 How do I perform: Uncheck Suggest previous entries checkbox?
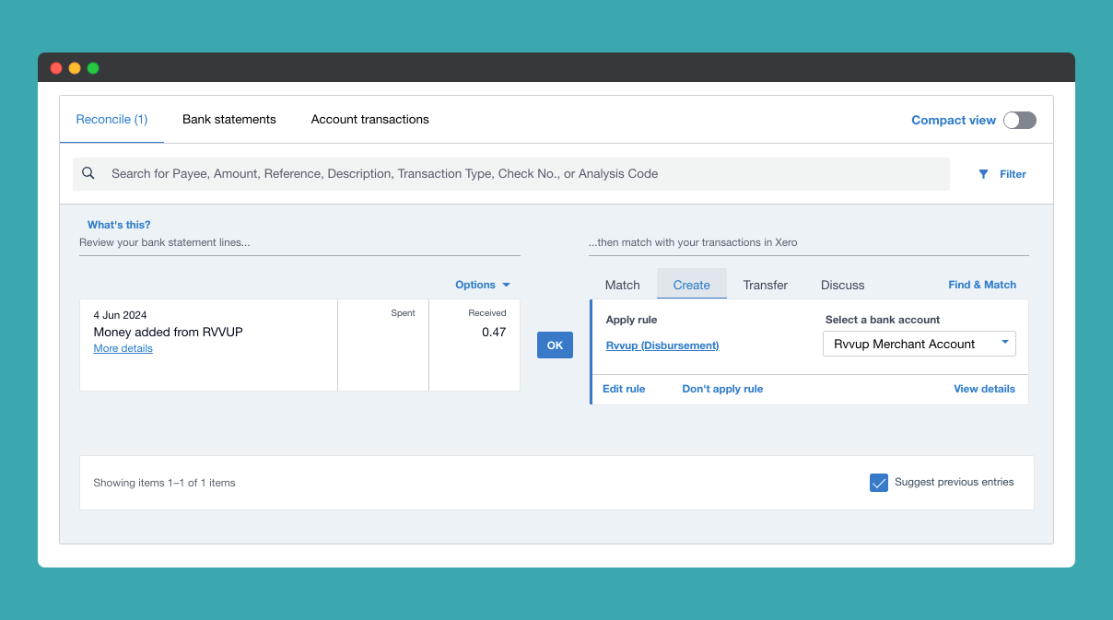click(x=878, y=483)
